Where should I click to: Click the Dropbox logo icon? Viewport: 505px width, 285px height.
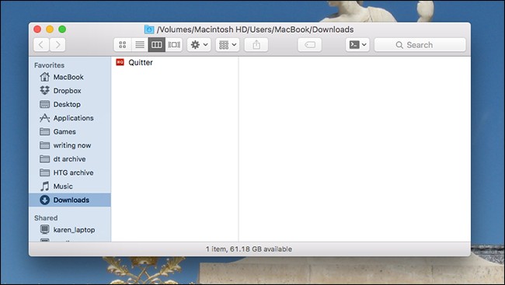point(45,91)
